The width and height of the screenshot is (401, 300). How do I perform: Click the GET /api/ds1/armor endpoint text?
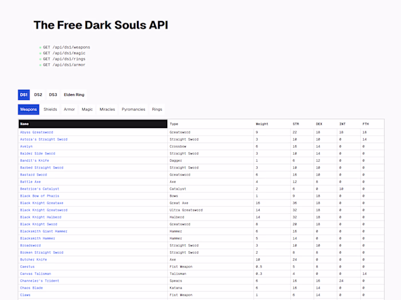point(64,65)
